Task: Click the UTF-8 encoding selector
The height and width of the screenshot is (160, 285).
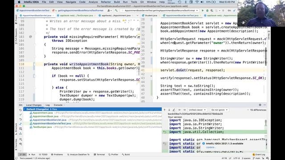Action: pyautogui.click(x=236, y=158)
